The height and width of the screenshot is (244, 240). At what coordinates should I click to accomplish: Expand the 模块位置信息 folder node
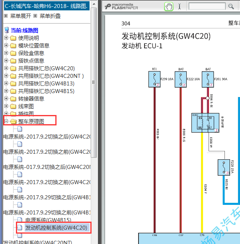(x=6, y=46)
